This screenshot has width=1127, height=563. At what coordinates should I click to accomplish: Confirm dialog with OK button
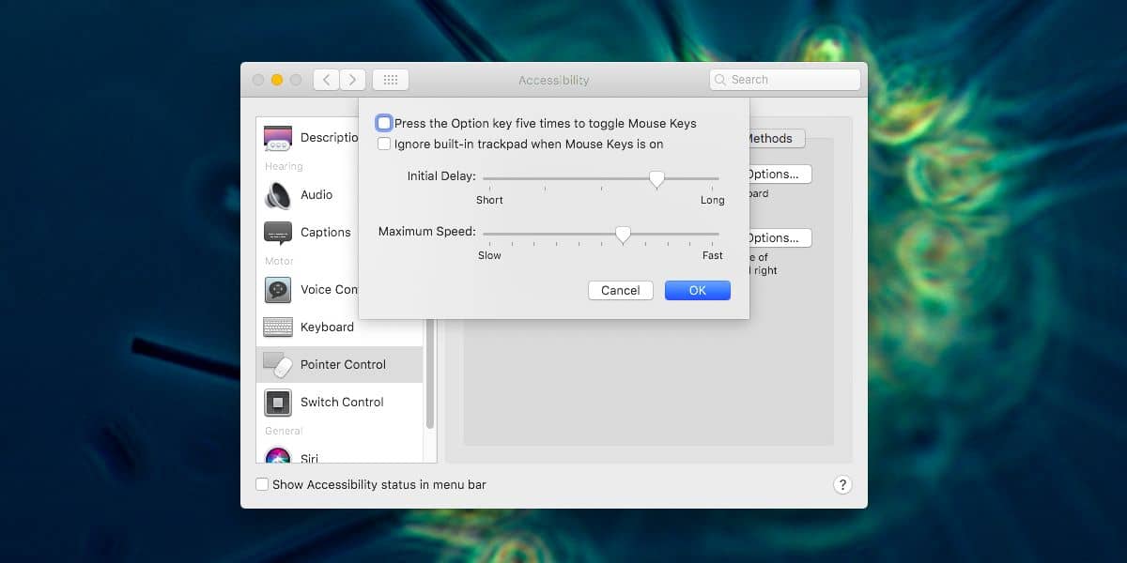click(698, 291)
